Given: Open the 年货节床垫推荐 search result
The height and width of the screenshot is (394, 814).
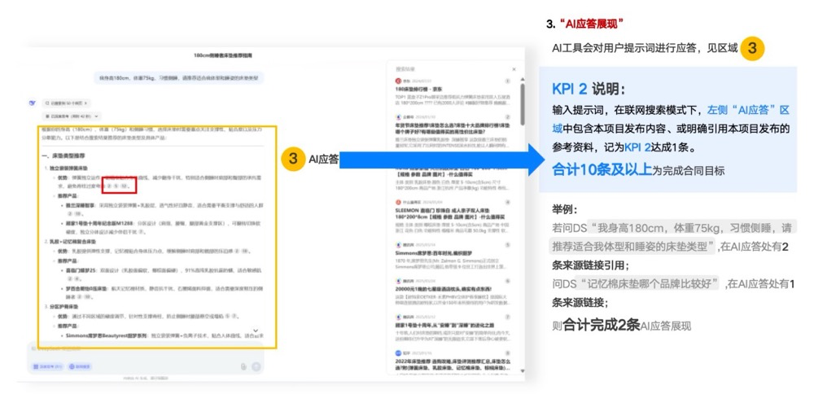Looking at the screenshot, I should coord(452,129).
